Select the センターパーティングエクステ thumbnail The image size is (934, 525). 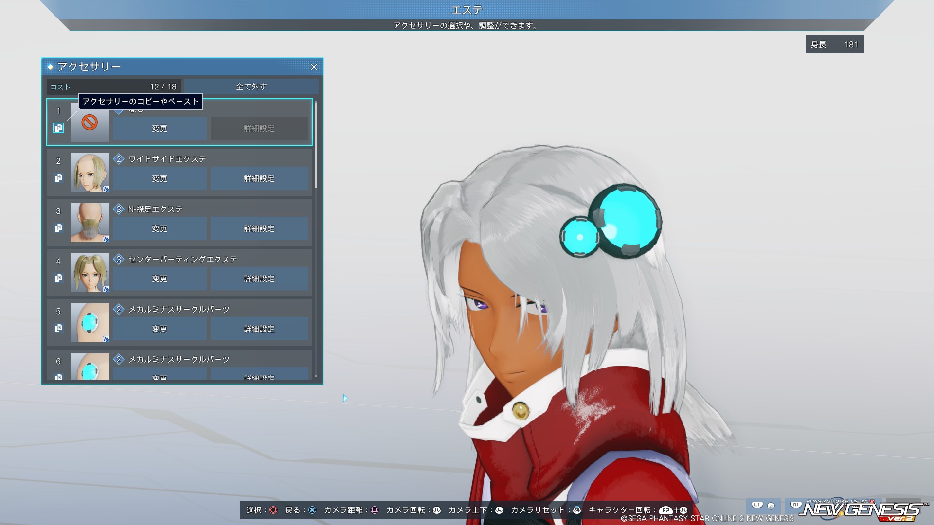90,273
